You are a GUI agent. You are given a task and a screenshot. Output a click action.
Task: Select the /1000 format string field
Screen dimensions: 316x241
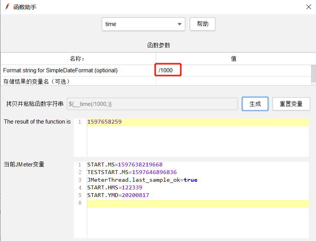168,70
